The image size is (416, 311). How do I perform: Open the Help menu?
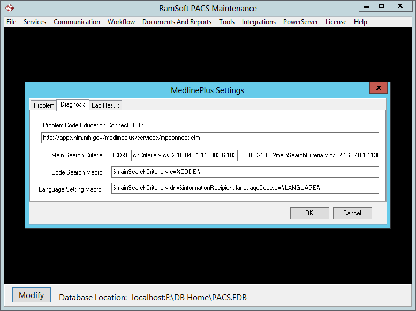(360, 22)
